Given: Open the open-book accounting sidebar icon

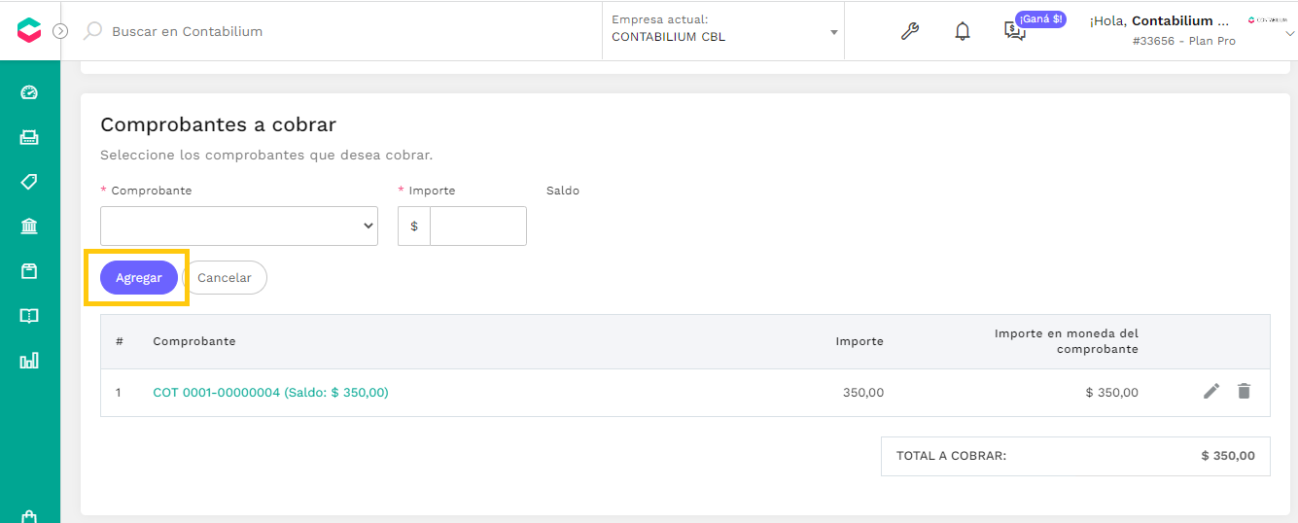Looking at the screenshot, I should pyautogui.click(x=29, y=316).
